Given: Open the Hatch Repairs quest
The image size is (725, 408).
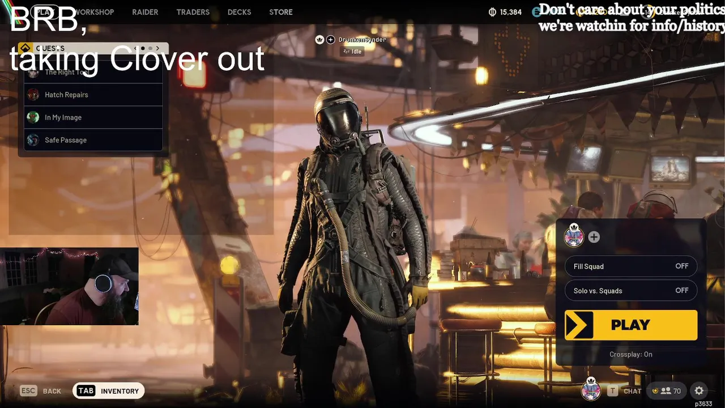Looking at the screenshot, I should click(93, 95).
